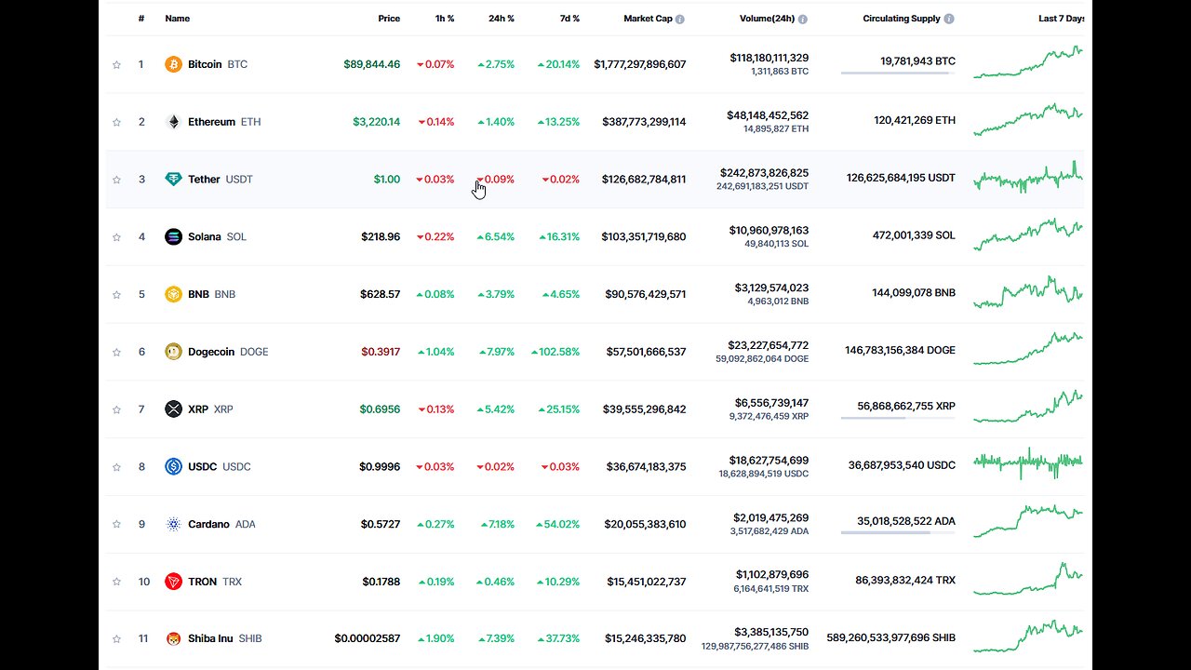Screen dimensions: 1191x670
Task: Open the TRON TRX name link
Action: pyautogui.click(x=215, y=582)
